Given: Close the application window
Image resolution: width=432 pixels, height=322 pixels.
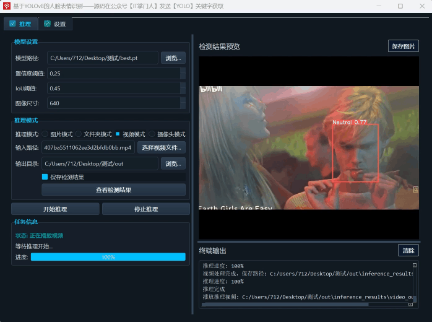Looking at the screenshot, I should (x=422, y=6).
